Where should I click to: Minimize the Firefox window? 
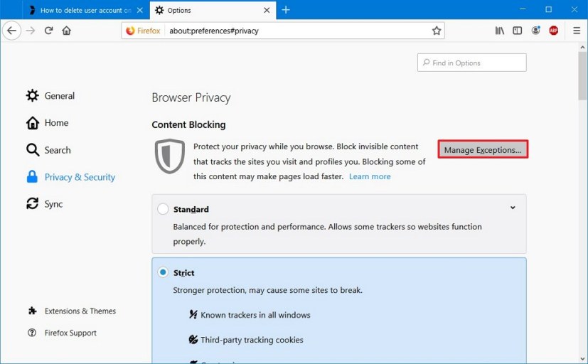click(x=523, y=9)
